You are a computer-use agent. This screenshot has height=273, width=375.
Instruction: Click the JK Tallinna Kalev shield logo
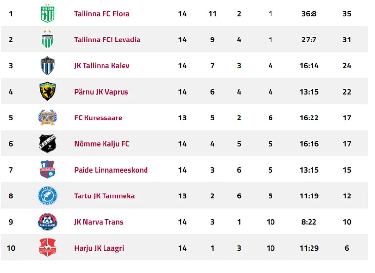47,65
